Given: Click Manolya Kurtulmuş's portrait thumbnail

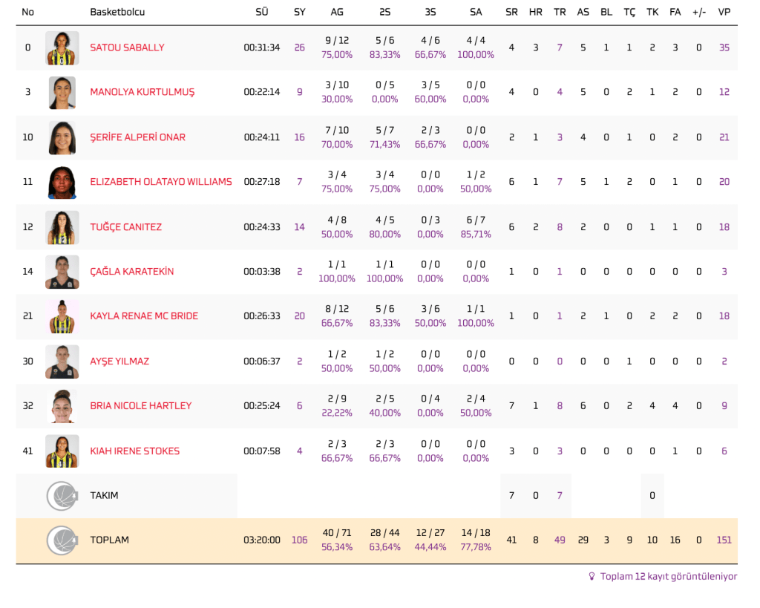Looking at the screenshot, I should click(62, 93).
